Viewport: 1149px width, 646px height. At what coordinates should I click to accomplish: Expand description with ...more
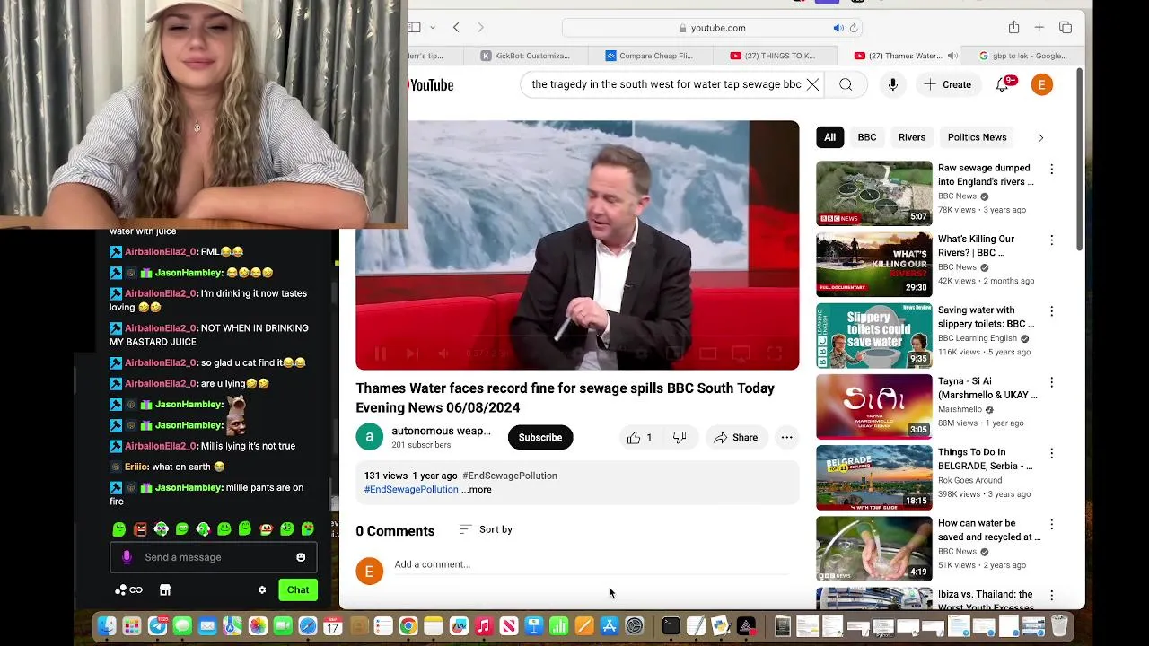pyautogui.click(x=477, y=490)
